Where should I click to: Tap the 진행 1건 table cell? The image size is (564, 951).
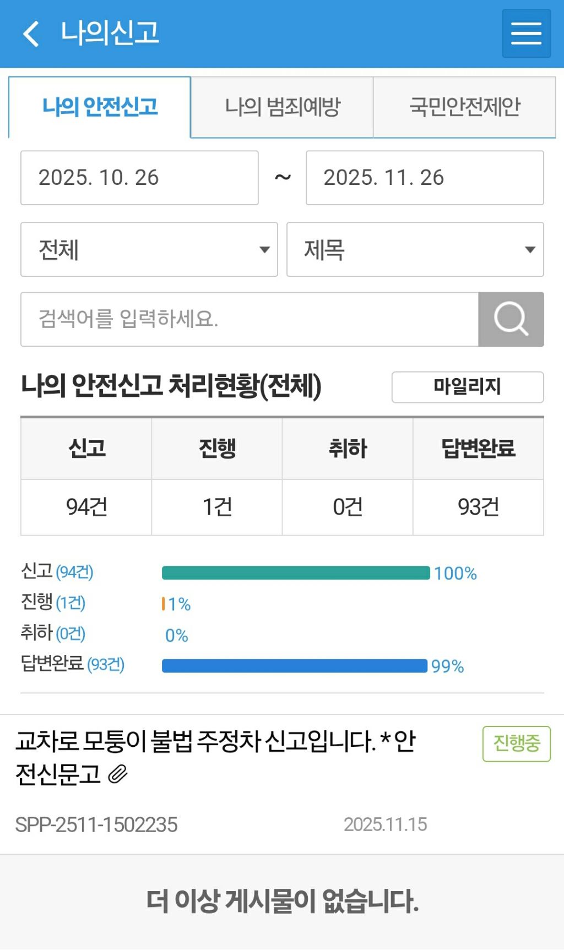(x=217, y=507)
